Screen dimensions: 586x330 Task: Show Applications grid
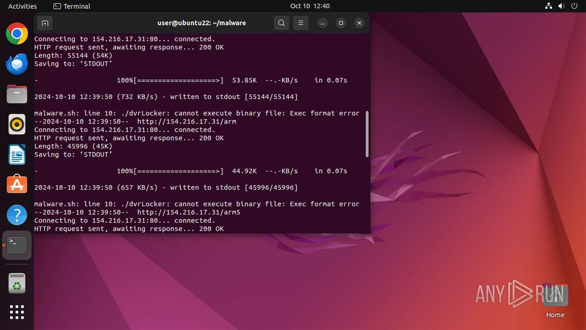[17, 312]
